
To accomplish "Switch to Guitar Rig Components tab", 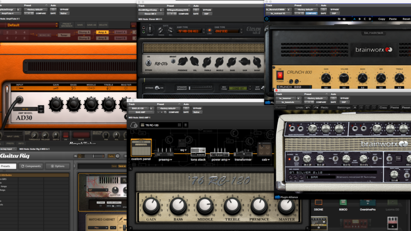I will (x=32, y=166).
